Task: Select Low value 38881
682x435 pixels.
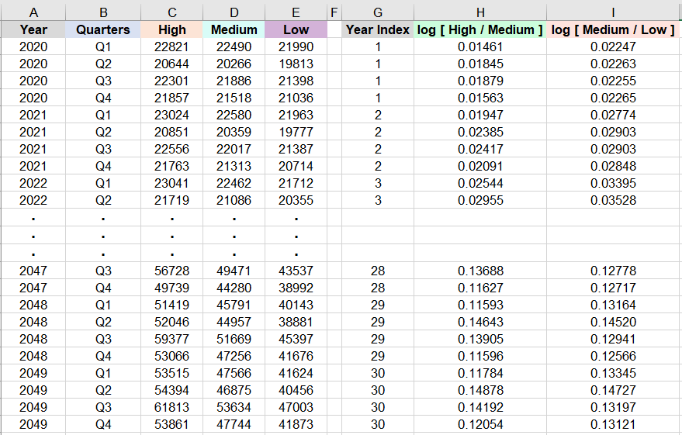Action: pyautogui.click(x=296, y=322)
